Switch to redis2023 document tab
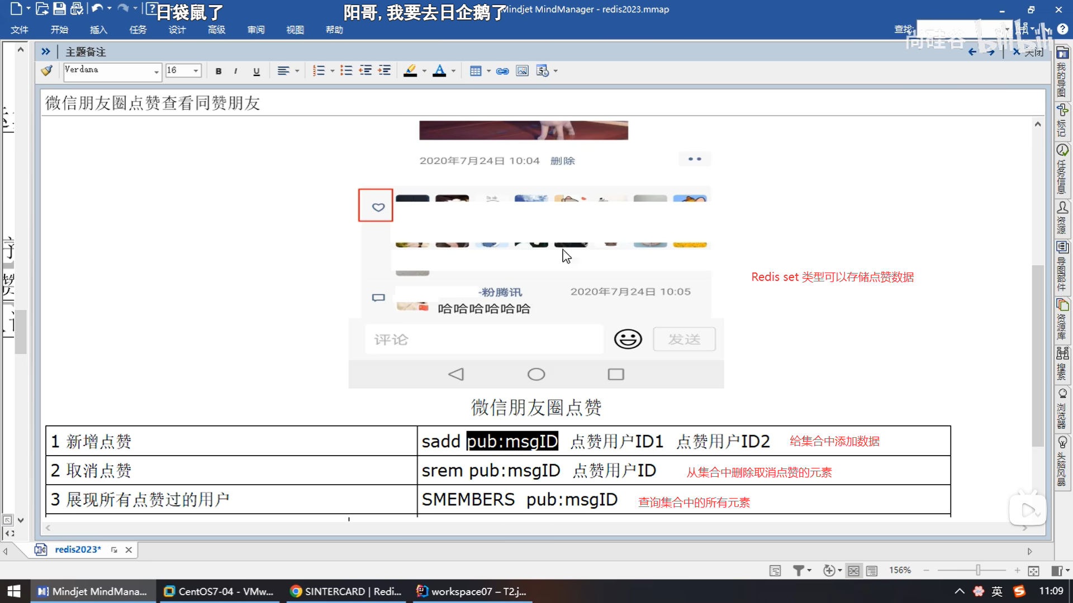Image resolution: width=1073 pixels, height=603 pixels. pyautogui.click(x=78, y=549)
